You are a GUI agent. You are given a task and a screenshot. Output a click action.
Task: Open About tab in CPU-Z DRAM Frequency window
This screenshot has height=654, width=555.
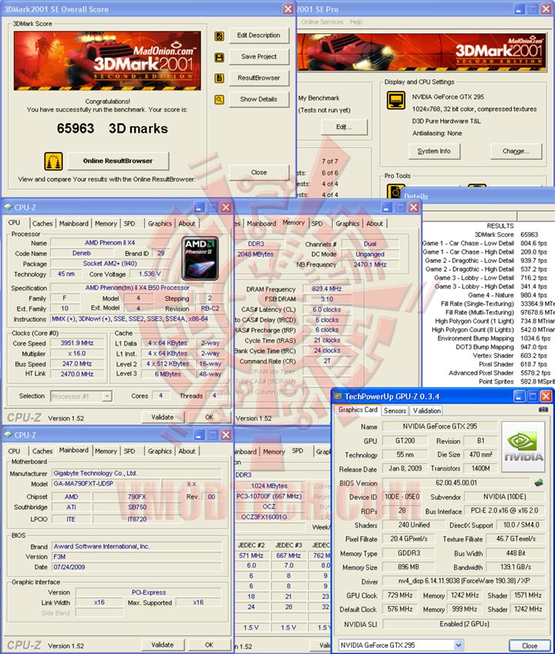[375, 224]
